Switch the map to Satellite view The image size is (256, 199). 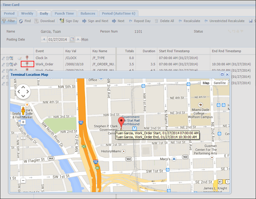(219, 83)
